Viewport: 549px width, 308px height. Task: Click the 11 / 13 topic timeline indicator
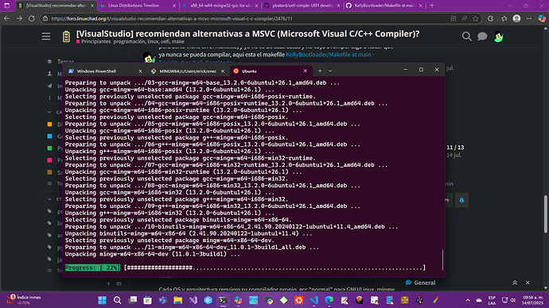pyautogui.click(x=455, y=148)
